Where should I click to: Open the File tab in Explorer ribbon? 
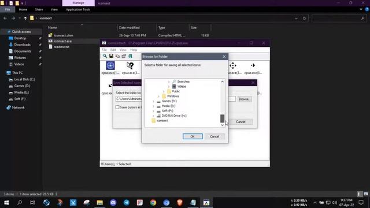pos(8,9)
